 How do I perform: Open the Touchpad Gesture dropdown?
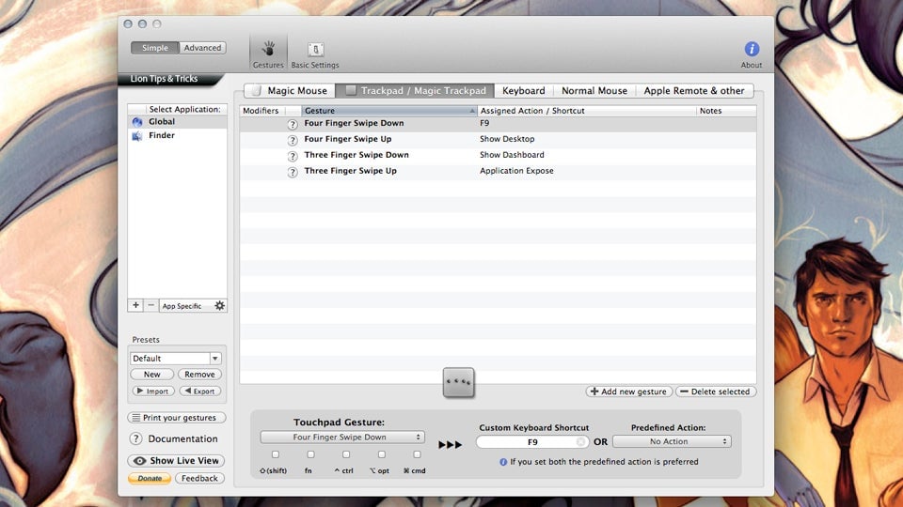point(342,438)
